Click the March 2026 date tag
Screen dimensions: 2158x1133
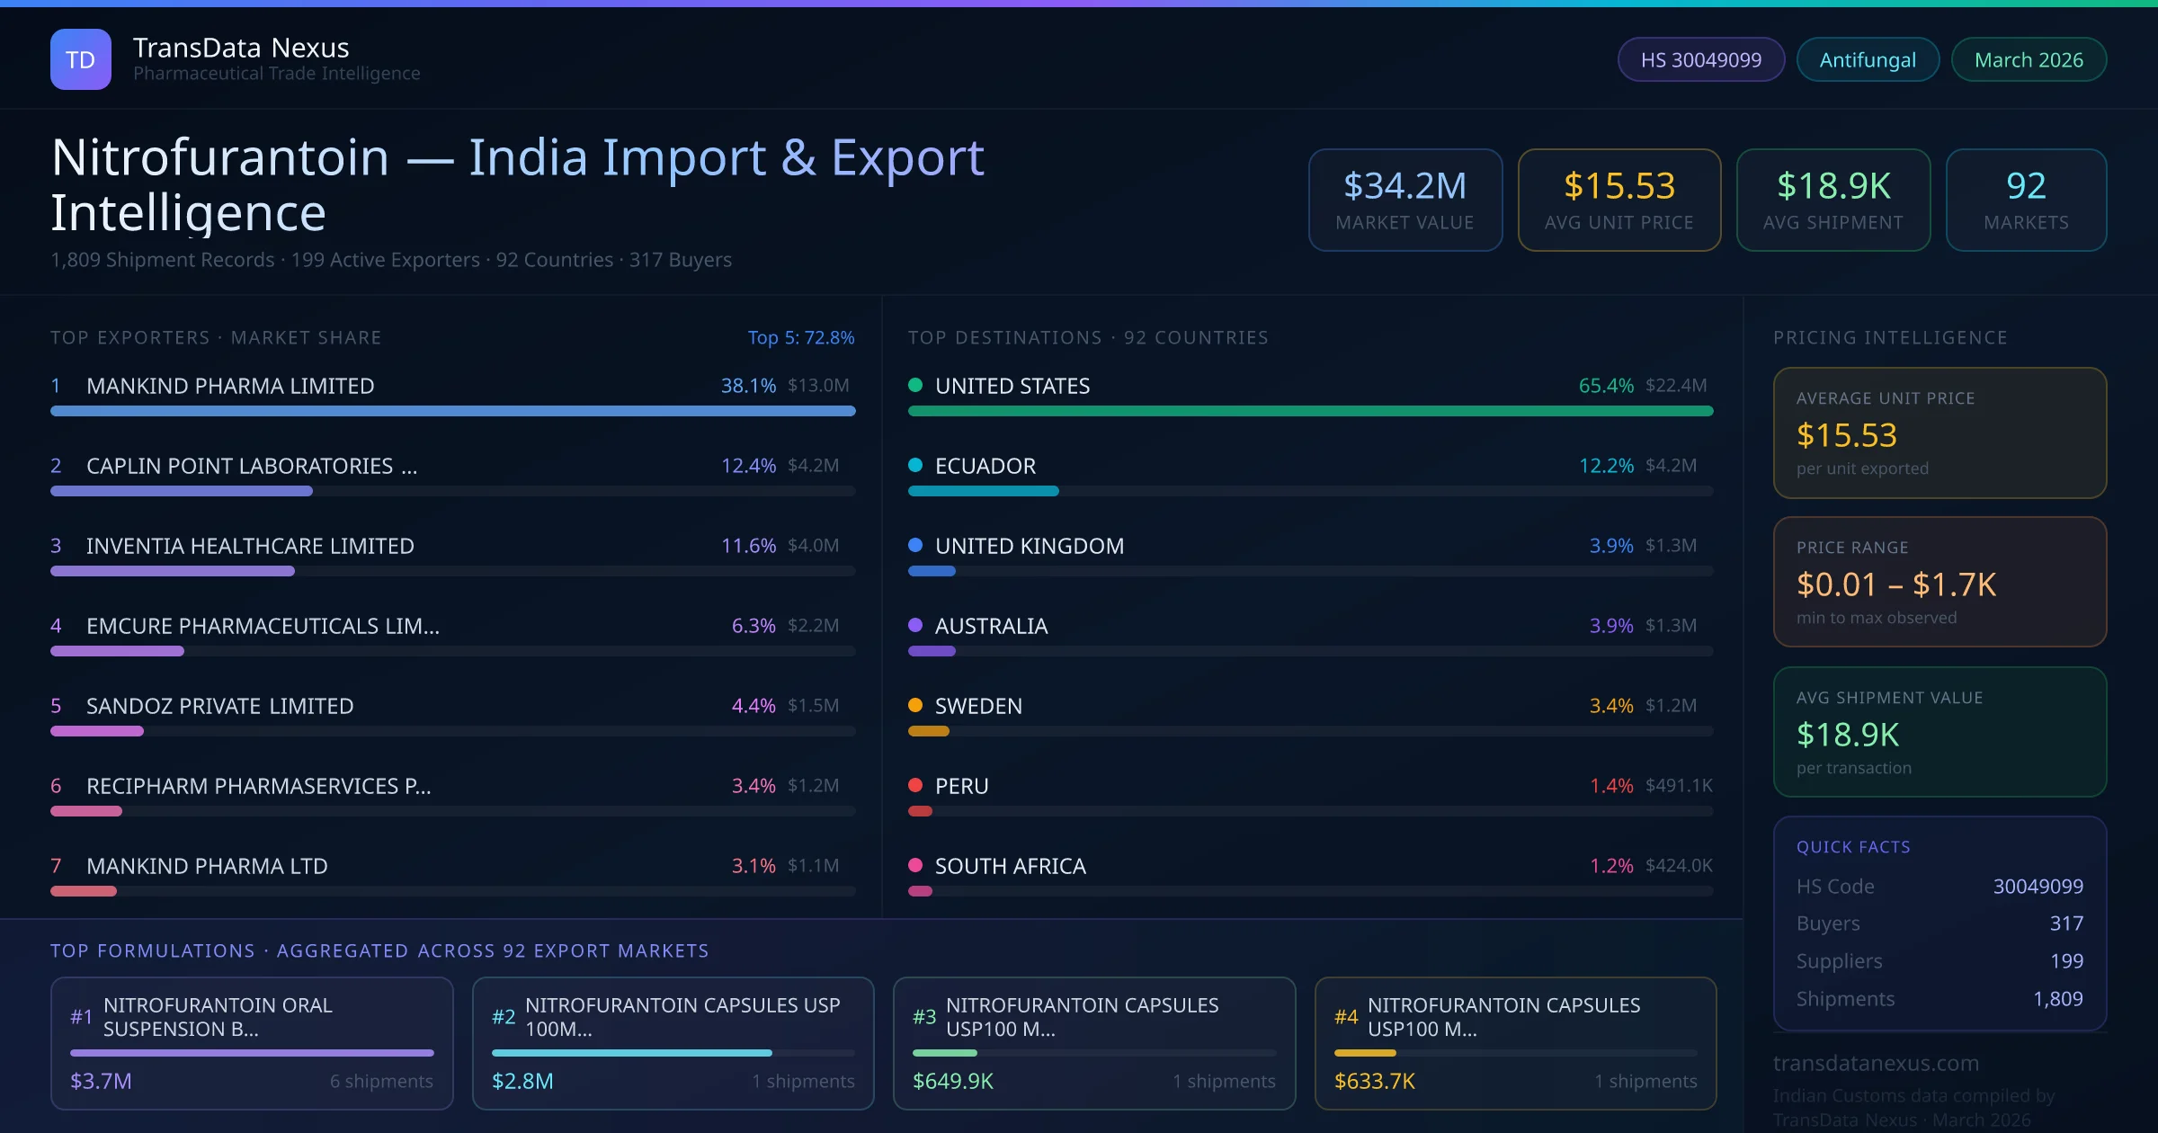[x=2029, y=59]
